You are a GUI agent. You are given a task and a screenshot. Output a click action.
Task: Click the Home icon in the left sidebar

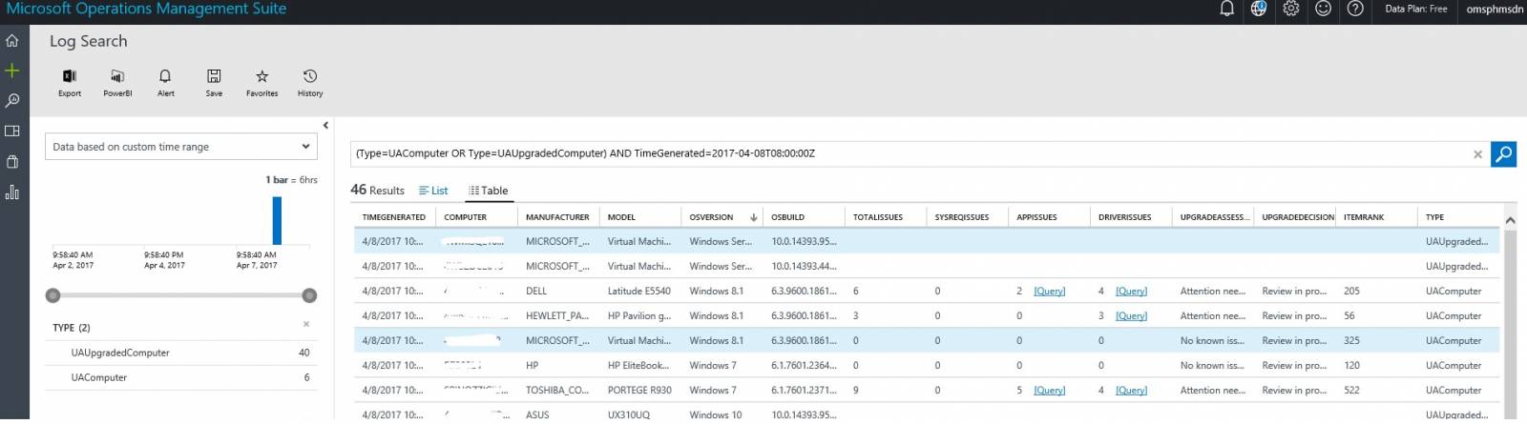[12, 41]
